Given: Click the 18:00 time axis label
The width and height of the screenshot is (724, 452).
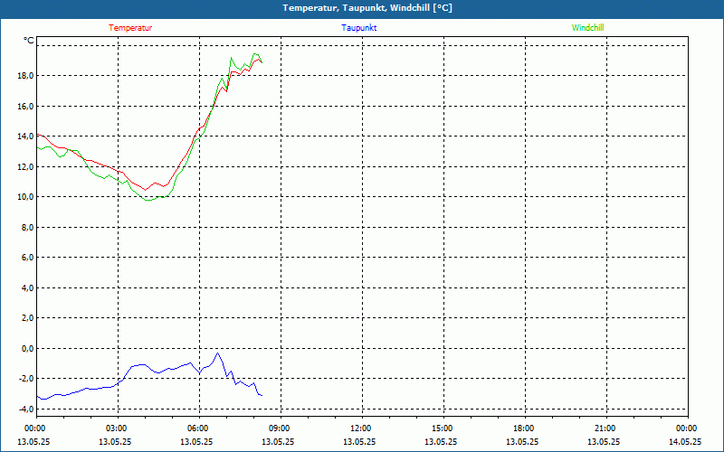Looking at the screenshot, I should 524,428.
